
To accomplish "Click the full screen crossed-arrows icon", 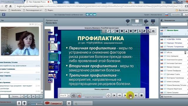I will (69, 103).
